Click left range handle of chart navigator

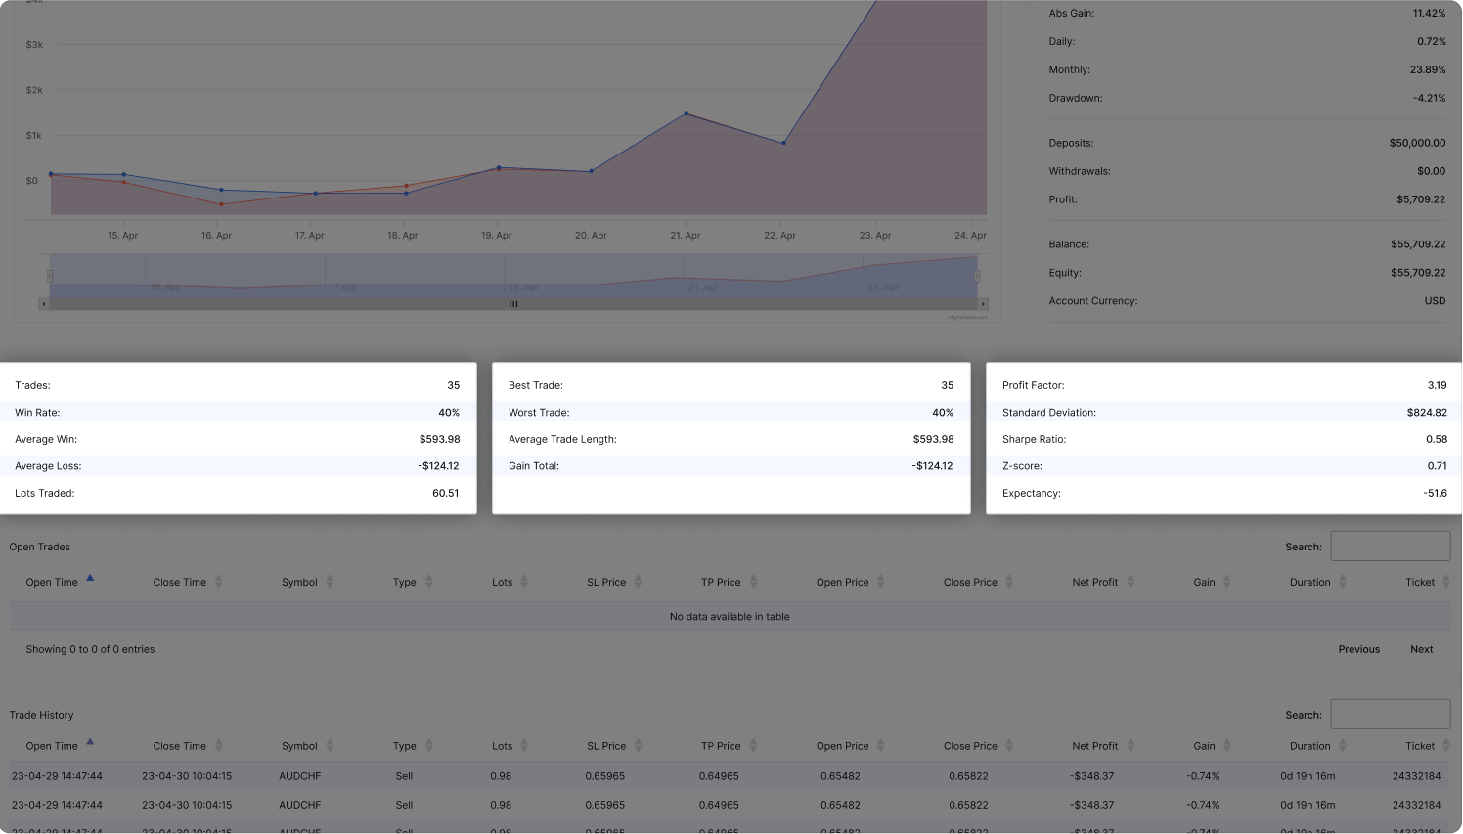point(50,277)
